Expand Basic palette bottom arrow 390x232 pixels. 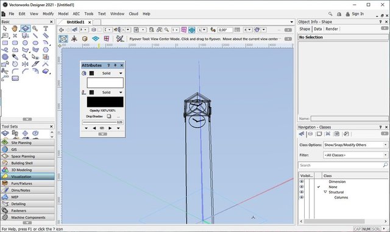(x=27, y=120)
